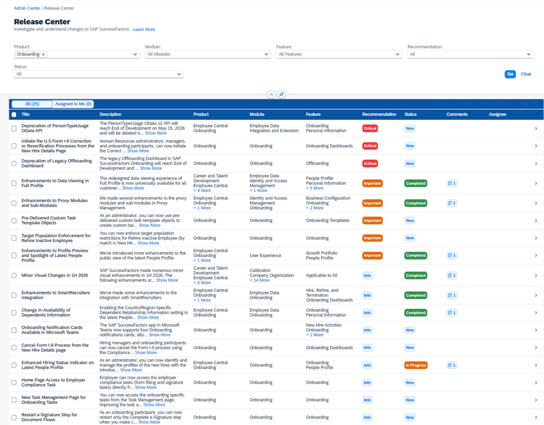Click the In Progress status badge
Screen dimensions: 544x425
point(415,365)
